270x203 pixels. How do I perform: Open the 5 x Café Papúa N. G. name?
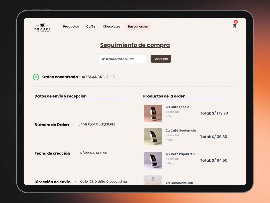click(181, 154)
